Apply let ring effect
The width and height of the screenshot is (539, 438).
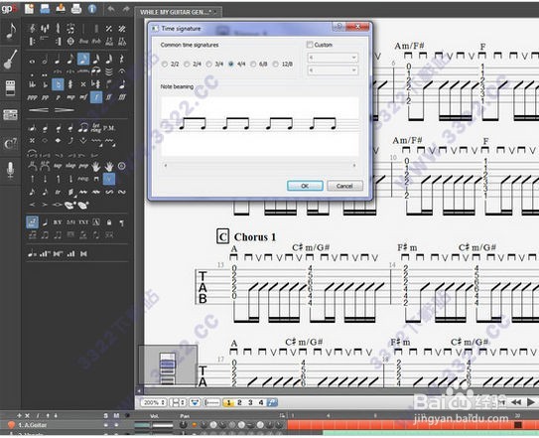[x=96, y=128]
